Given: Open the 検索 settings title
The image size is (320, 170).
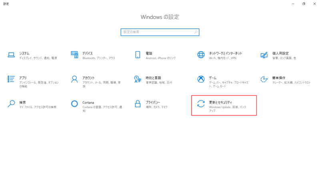Looking at the screenshot, I should pos(22,103).
